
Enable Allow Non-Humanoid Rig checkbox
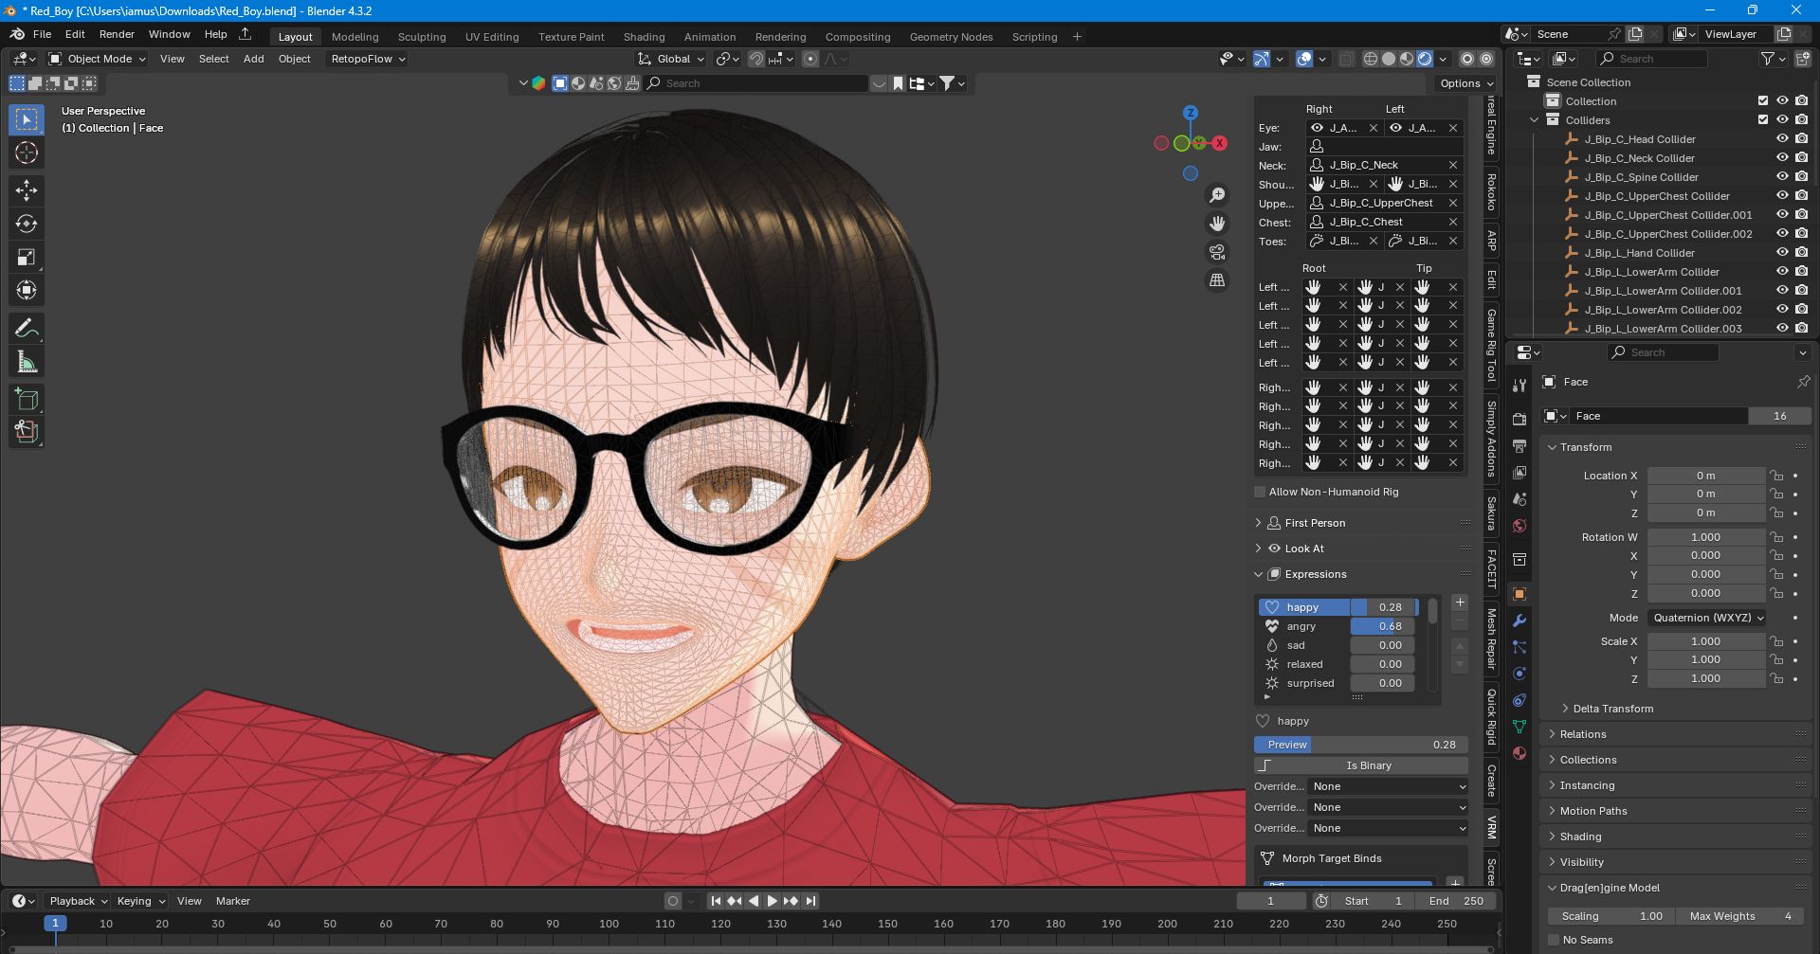(x=1260, y=492)
